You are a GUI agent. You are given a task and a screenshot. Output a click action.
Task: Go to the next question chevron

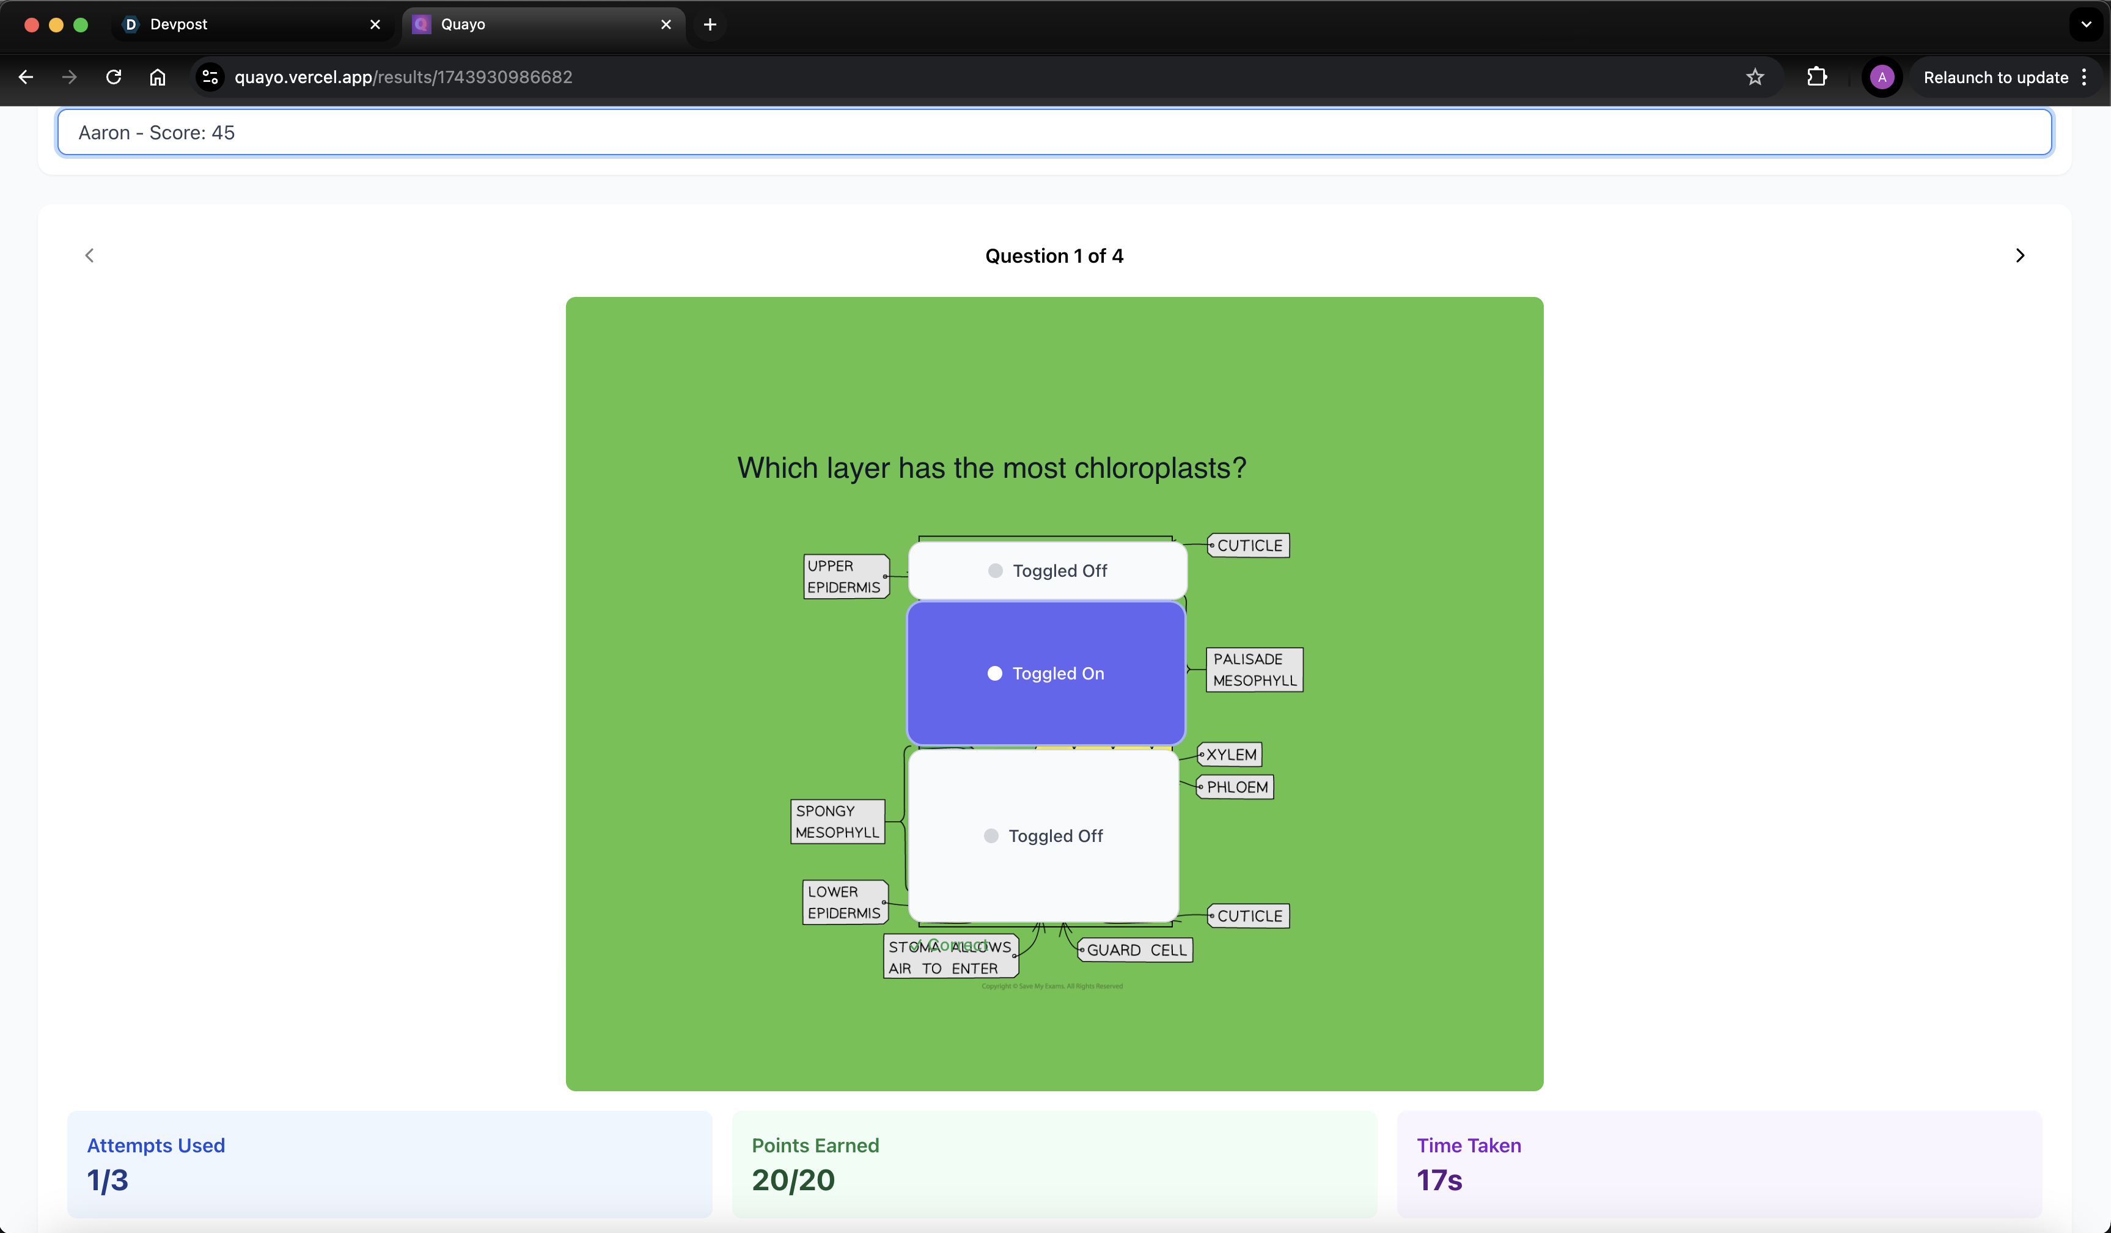pos(2020,255)
